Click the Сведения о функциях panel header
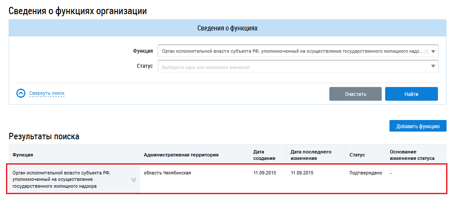Image resolution: width=456 pixels, height=198 pixels. 227,28
